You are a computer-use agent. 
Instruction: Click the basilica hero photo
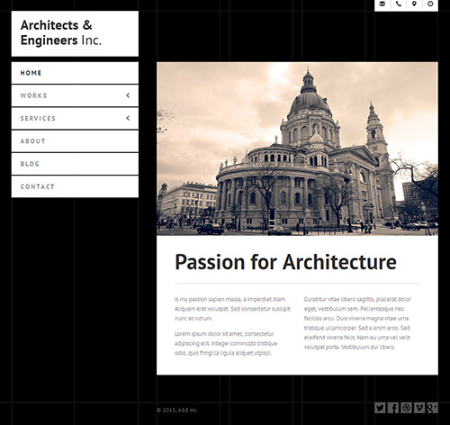click(297, 149)
